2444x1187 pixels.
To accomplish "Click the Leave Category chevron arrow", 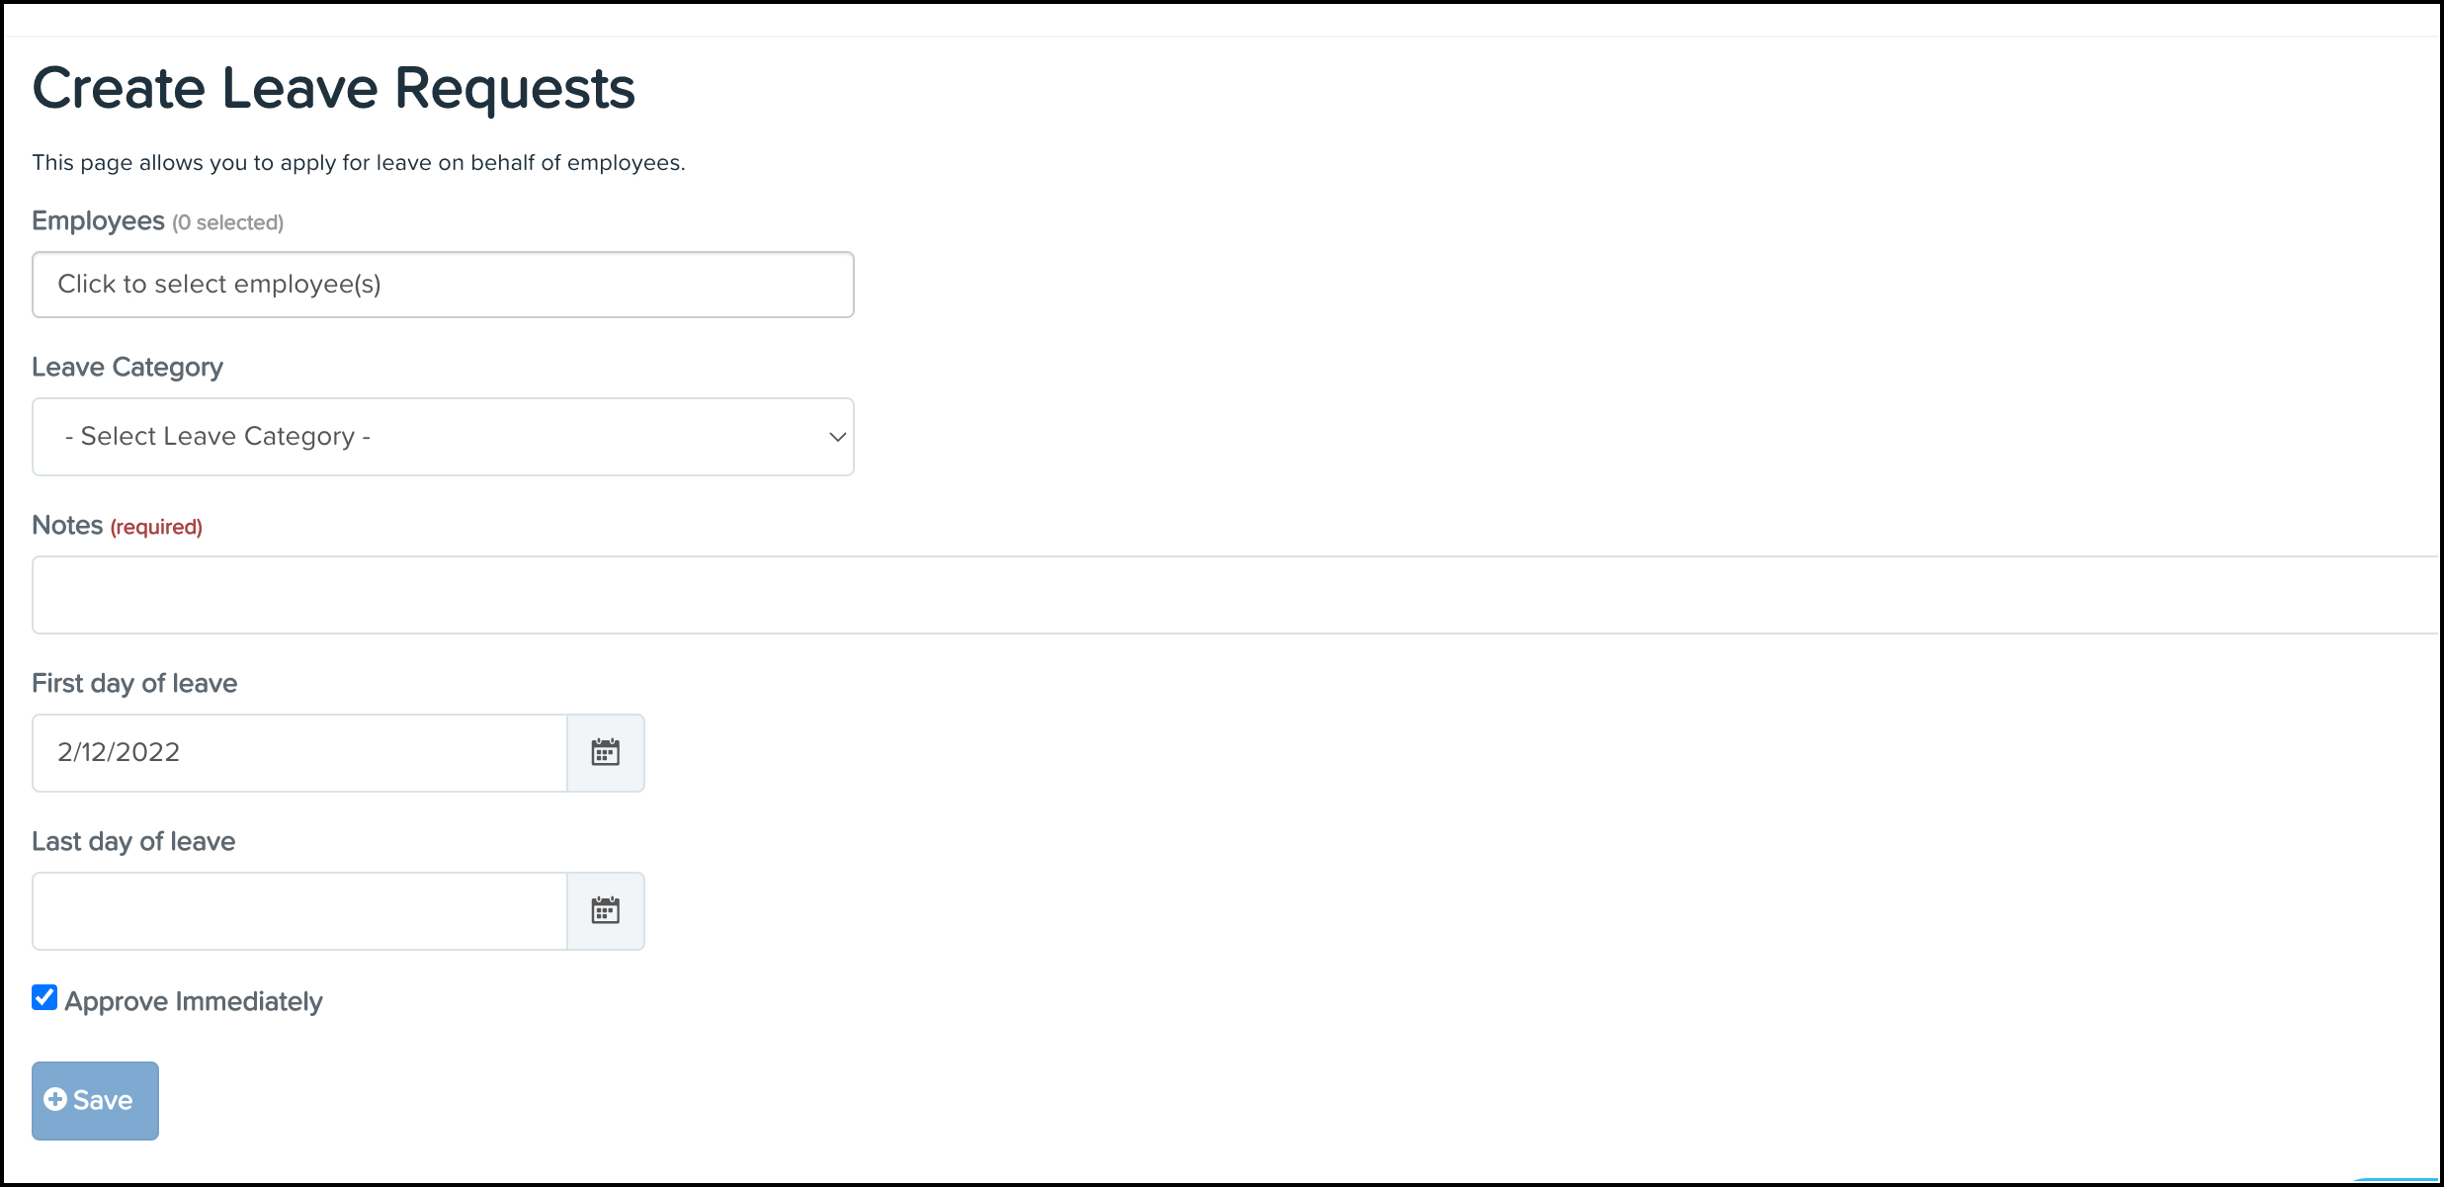I will (837, 437).
